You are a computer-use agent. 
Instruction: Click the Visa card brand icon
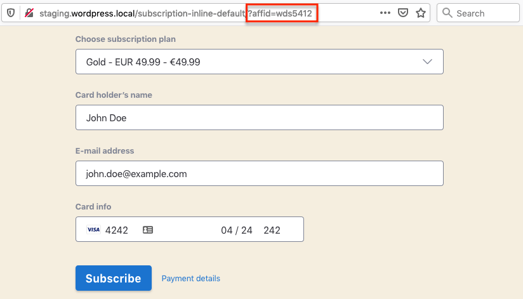pyautogui.click(x=93, y=230)
